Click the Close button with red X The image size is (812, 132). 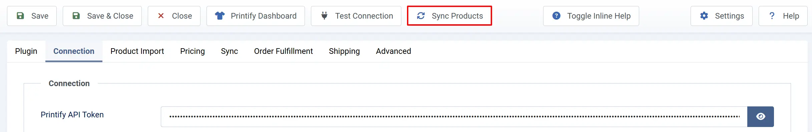click(174, 16)
